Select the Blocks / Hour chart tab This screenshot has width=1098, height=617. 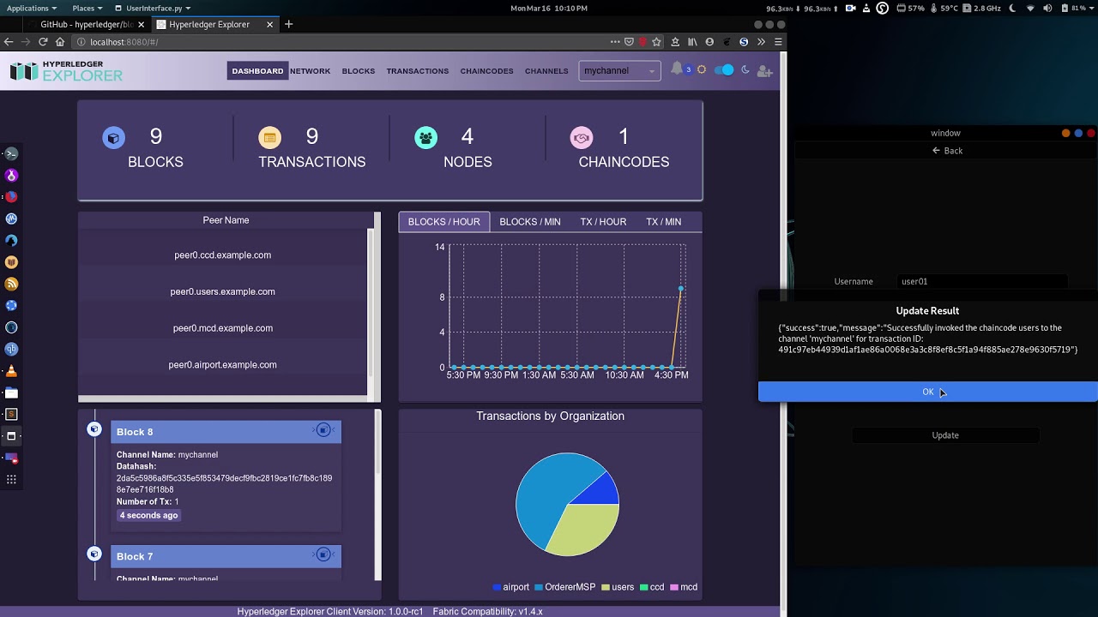coord(444,222)
